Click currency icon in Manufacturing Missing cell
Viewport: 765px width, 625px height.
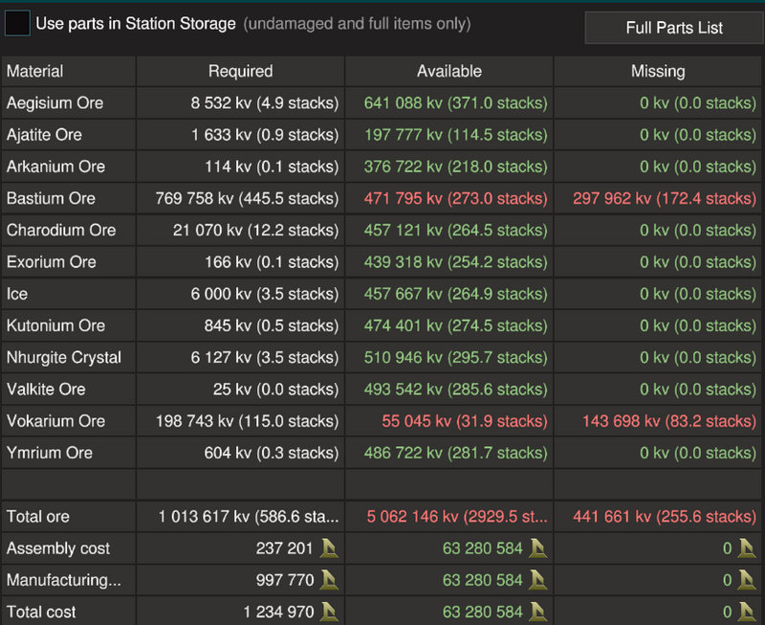pos(747,580)
